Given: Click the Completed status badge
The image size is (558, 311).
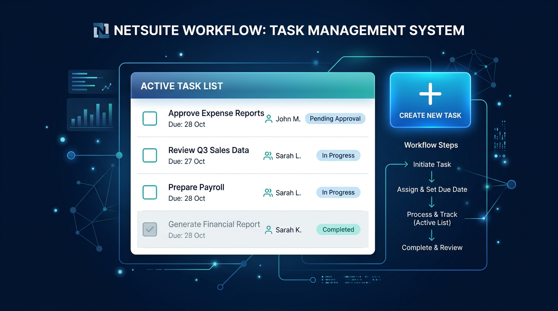Looking at the screenshot, I should click(338, 229).
